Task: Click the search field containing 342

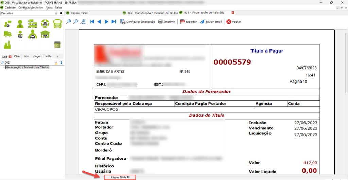Action: (29, 62)
